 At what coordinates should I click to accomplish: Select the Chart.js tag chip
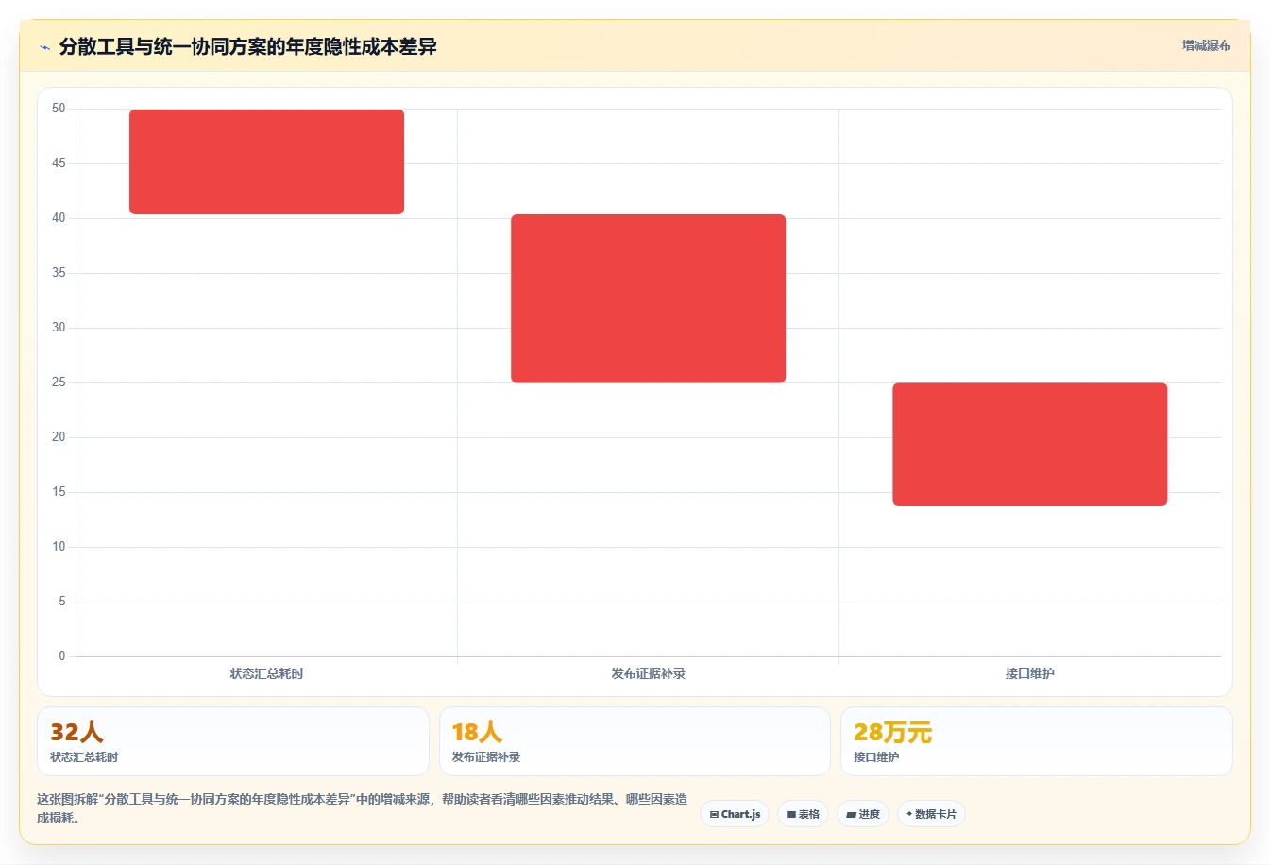[x=735, y=814]
